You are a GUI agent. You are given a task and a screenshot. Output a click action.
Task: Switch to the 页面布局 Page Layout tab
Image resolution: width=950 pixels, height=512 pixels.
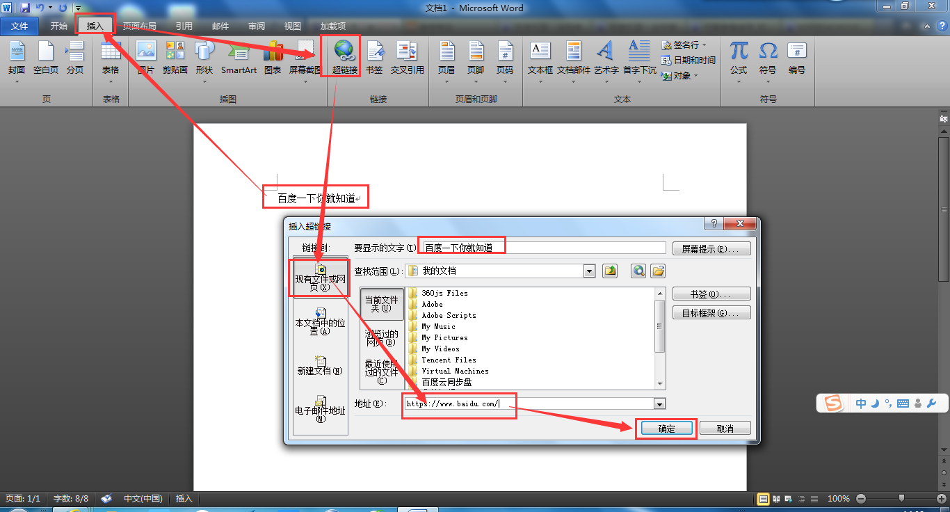tap(140, 26)
